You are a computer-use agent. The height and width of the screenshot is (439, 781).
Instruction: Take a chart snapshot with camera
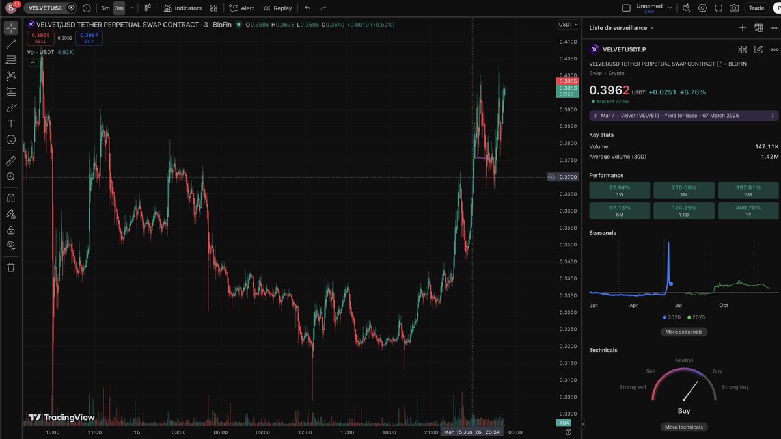point(734,8)
